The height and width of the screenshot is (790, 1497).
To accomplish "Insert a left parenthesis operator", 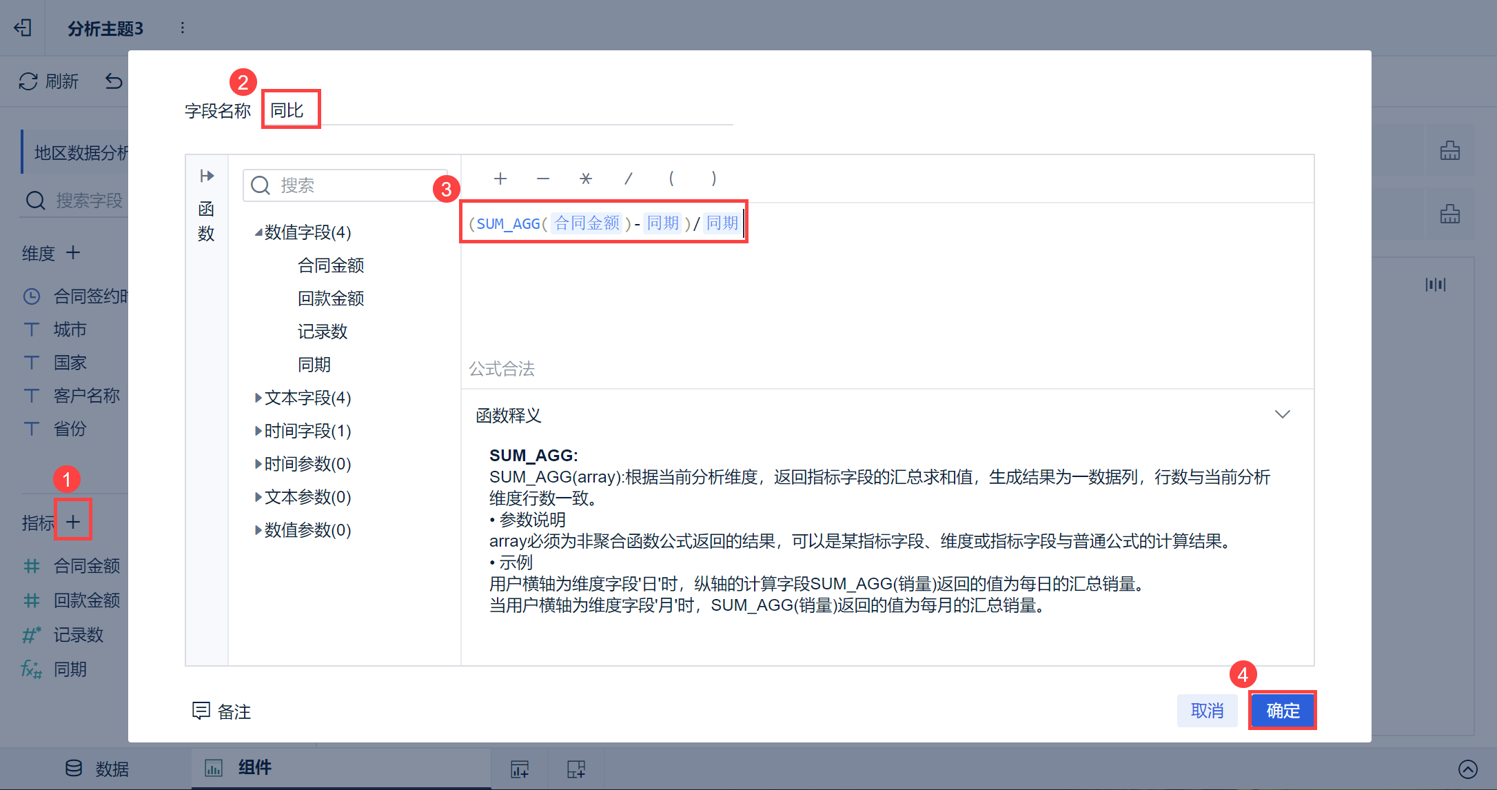I will pyautogui.click(x=671, y=179).
